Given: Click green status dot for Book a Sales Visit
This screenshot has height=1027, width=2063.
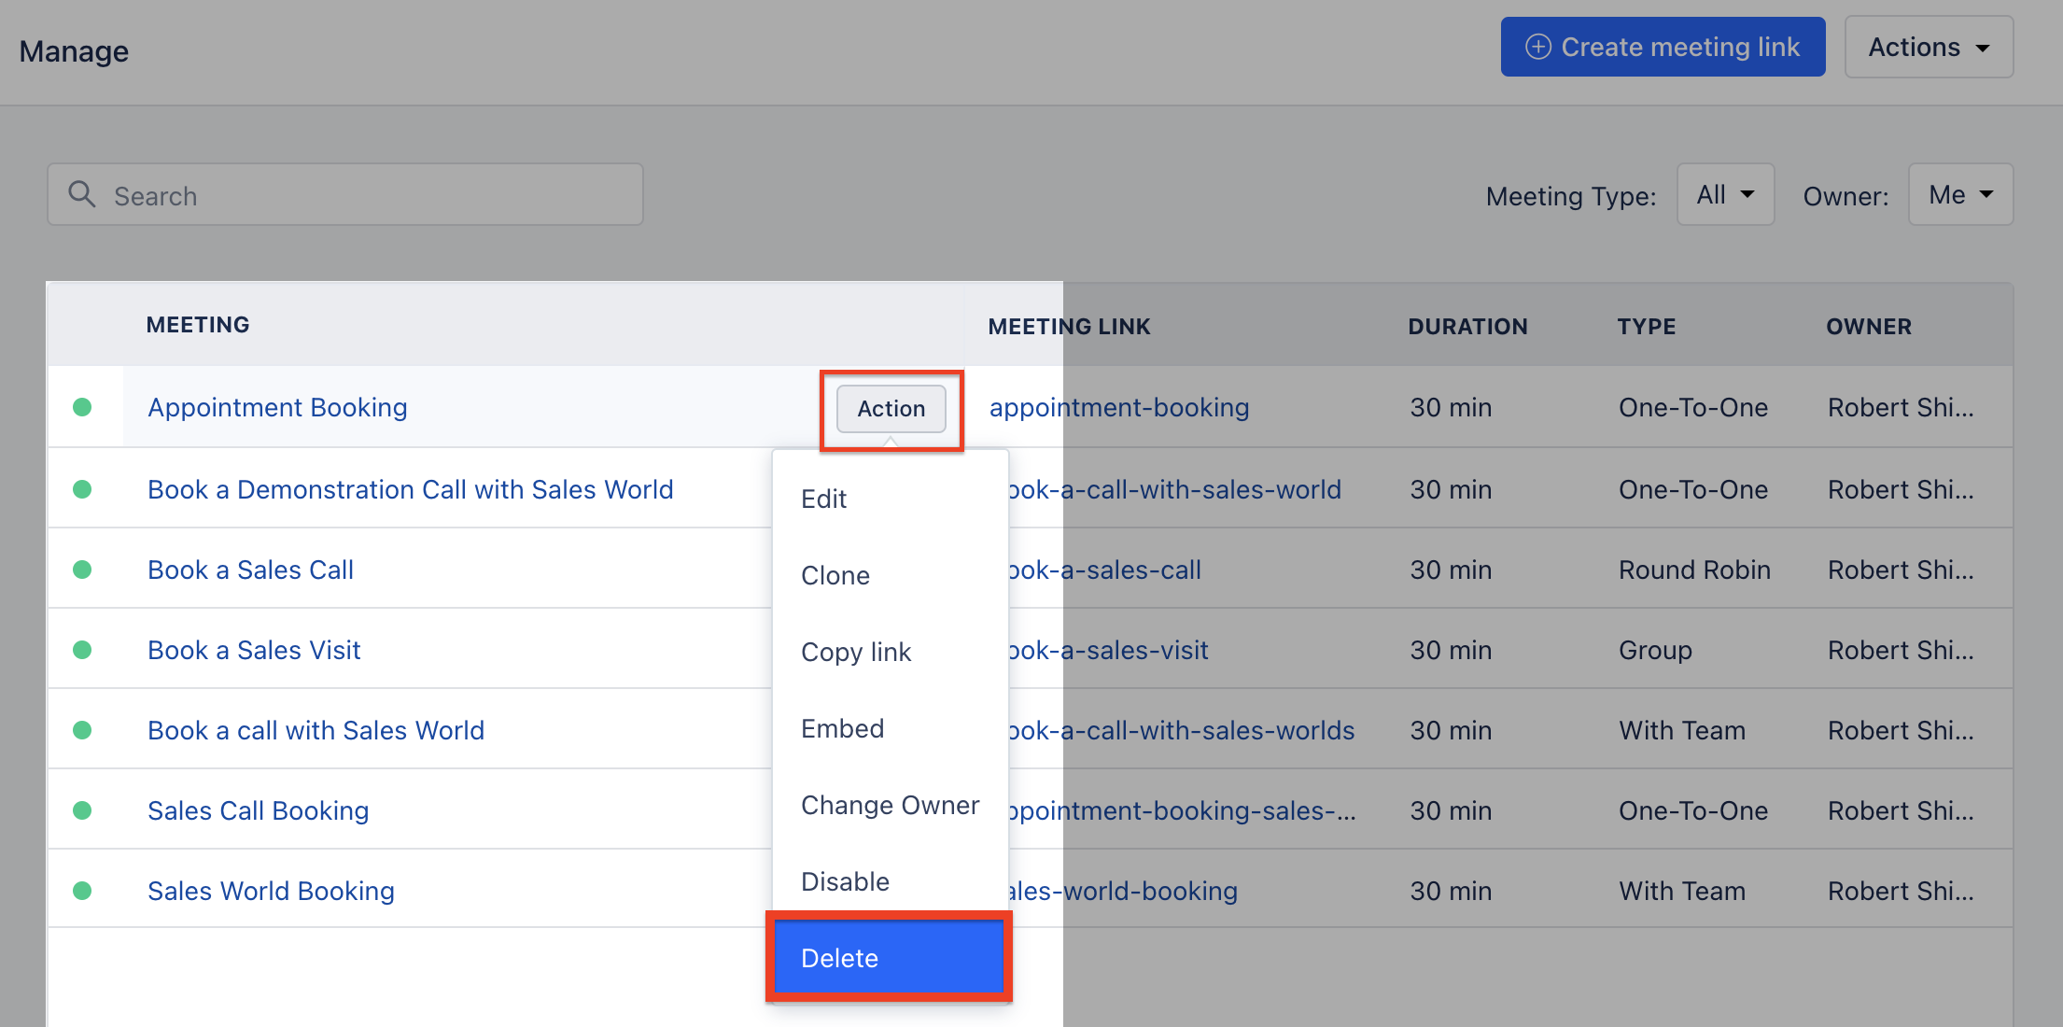Looking at the screenshot, I should click(x=82, y=650).
